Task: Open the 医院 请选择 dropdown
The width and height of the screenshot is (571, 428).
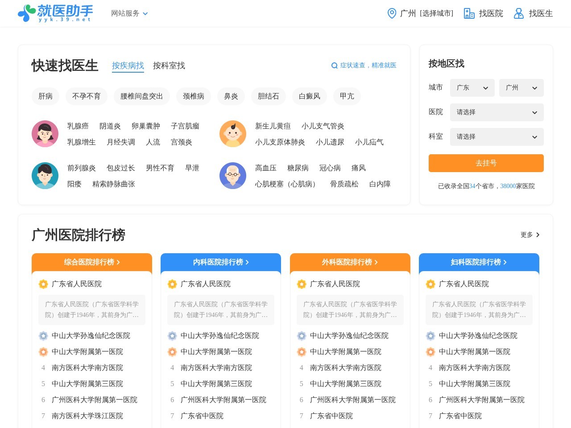Action: [x=497, y=112]
